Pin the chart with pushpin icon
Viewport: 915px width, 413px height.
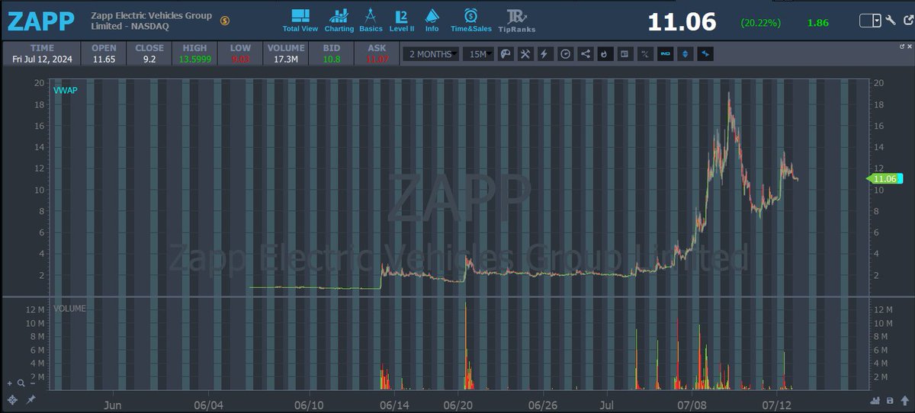(x=30, y=399)
